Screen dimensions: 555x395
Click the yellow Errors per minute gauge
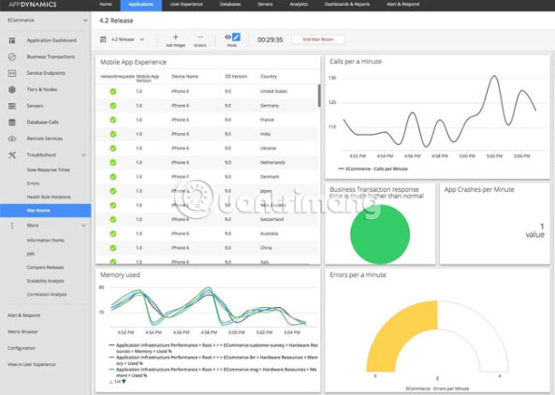pos(402,336)
